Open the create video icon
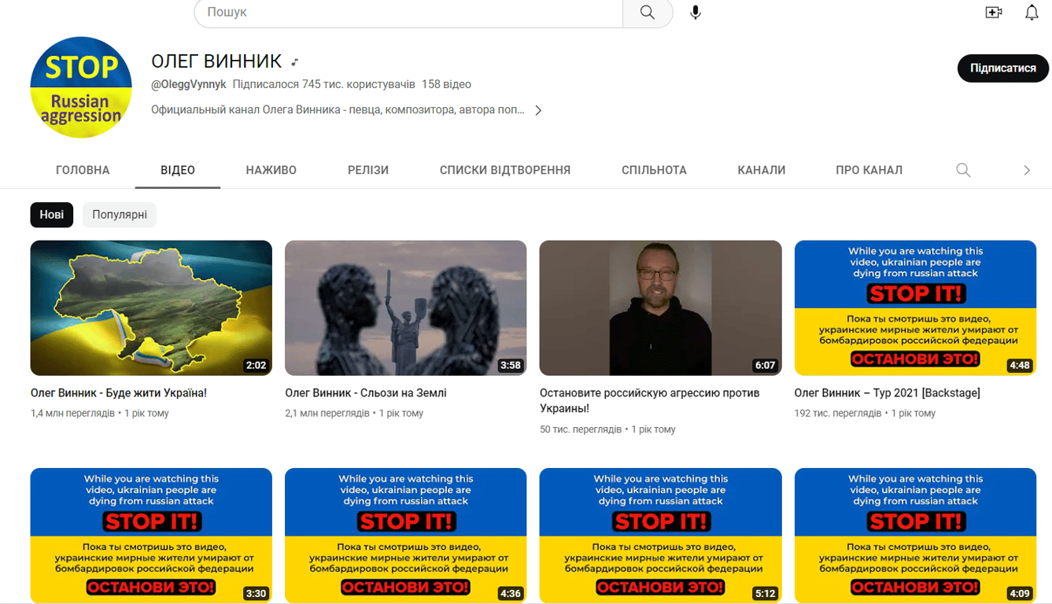The image size is (1052, 604). [x=994, y=13]
